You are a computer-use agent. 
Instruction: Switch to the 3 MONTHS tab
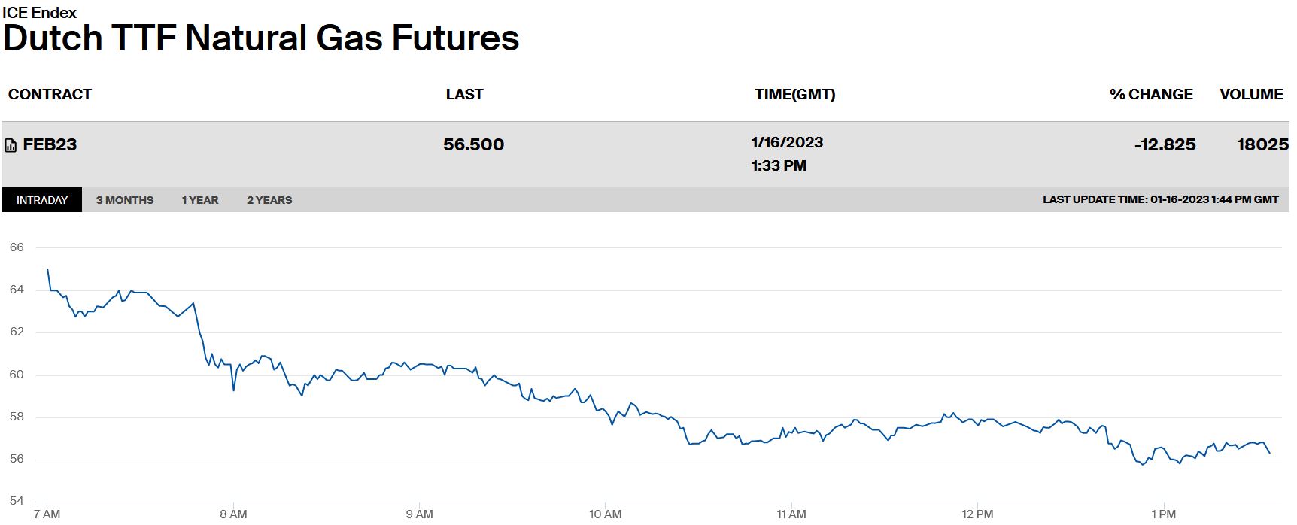125,200
